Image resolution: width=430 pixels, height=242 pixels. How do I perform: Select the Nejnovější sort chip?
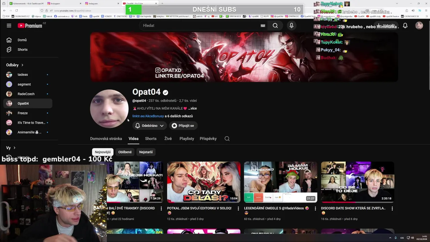(103, 152)
